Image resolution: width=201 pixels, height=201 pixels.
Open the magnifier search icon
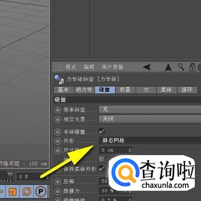click(x=181, y=67)
